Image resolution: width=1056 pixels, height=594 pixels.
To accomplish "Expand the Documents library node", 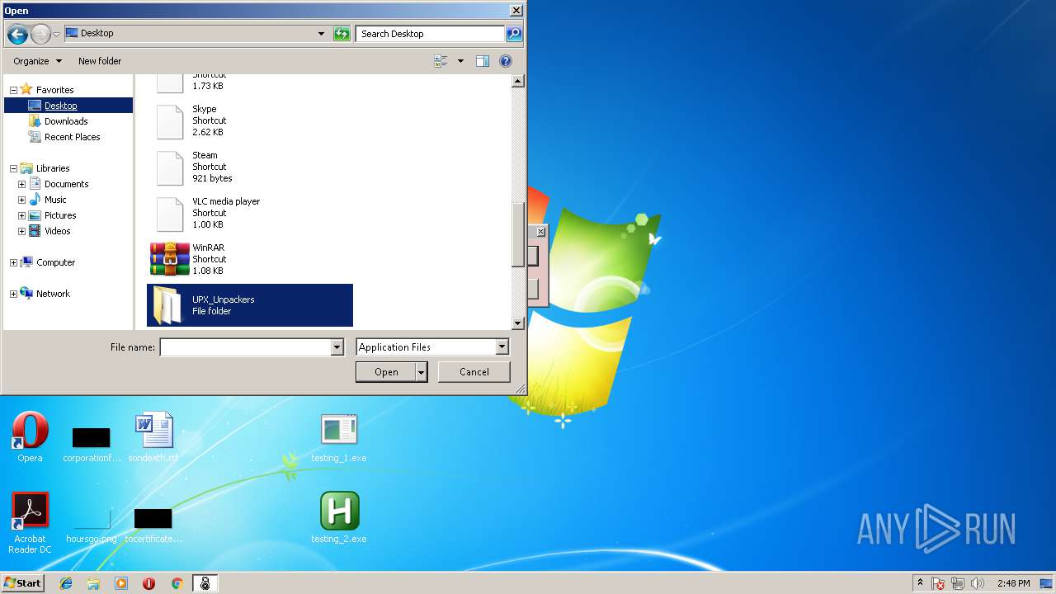I will pos(21,184).
